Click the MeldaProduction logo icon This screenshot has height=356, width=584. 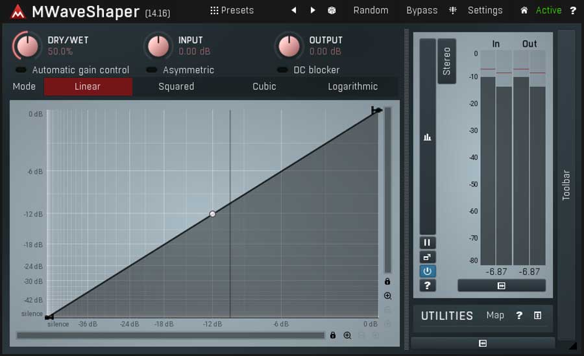tap(18, 12)
